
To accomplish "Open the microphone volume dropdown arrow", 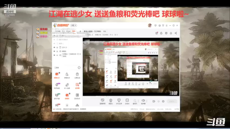I will [138, 101].
